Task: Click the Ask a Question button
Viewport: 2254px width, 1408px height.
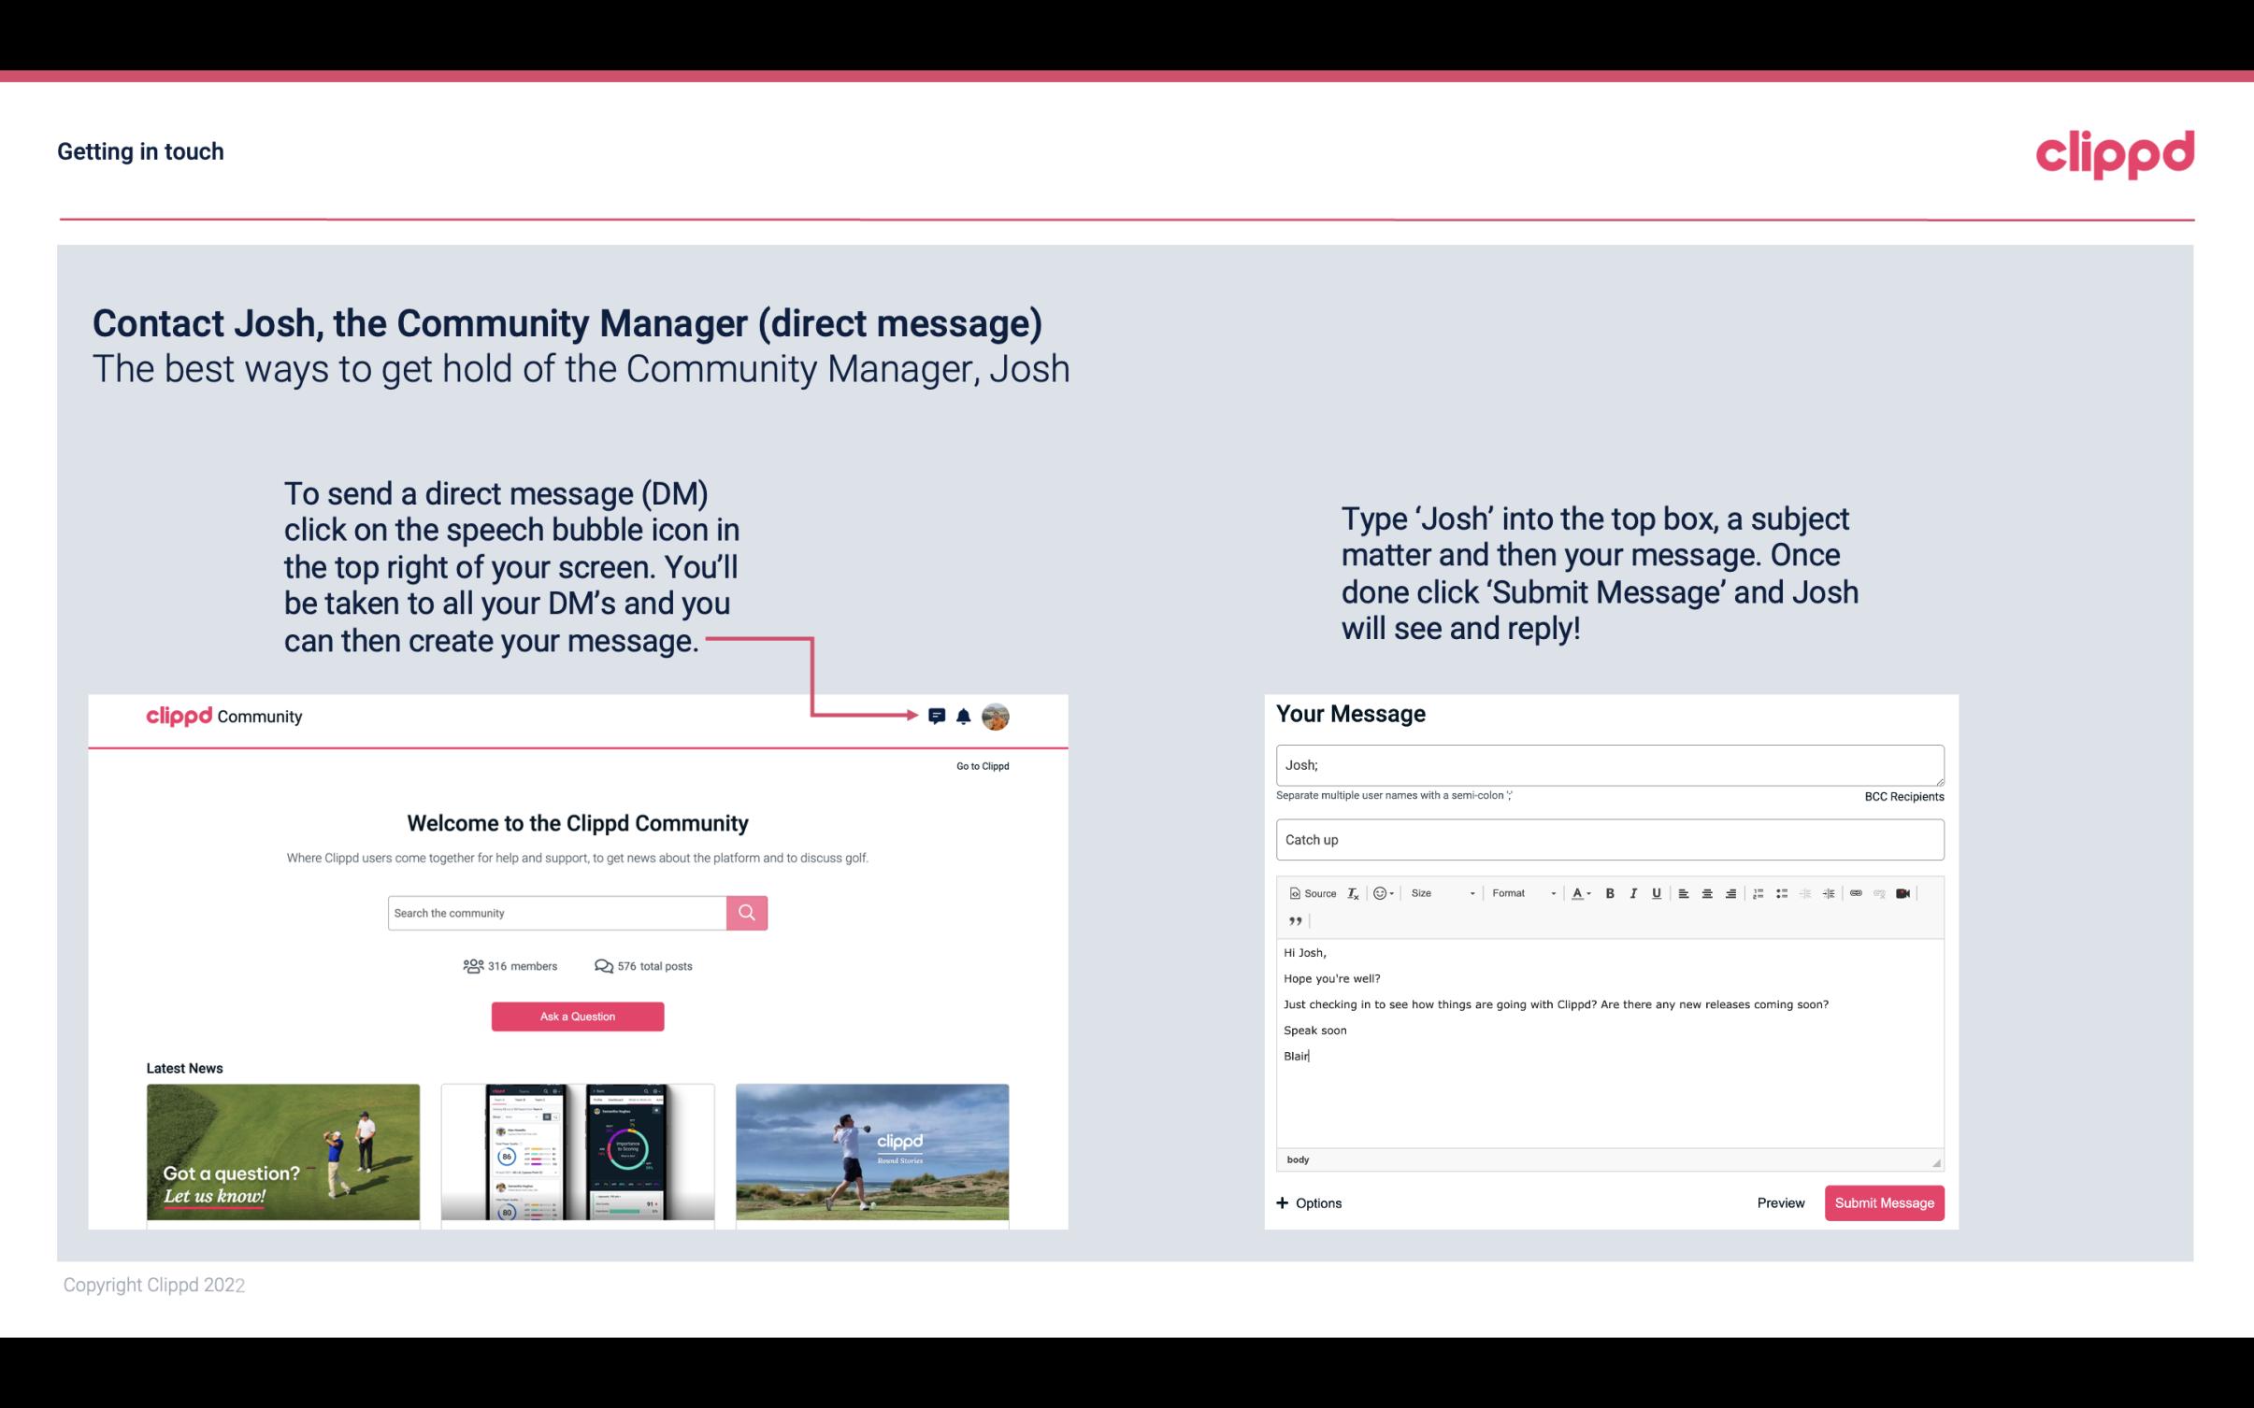Action: pos(578,1014)
